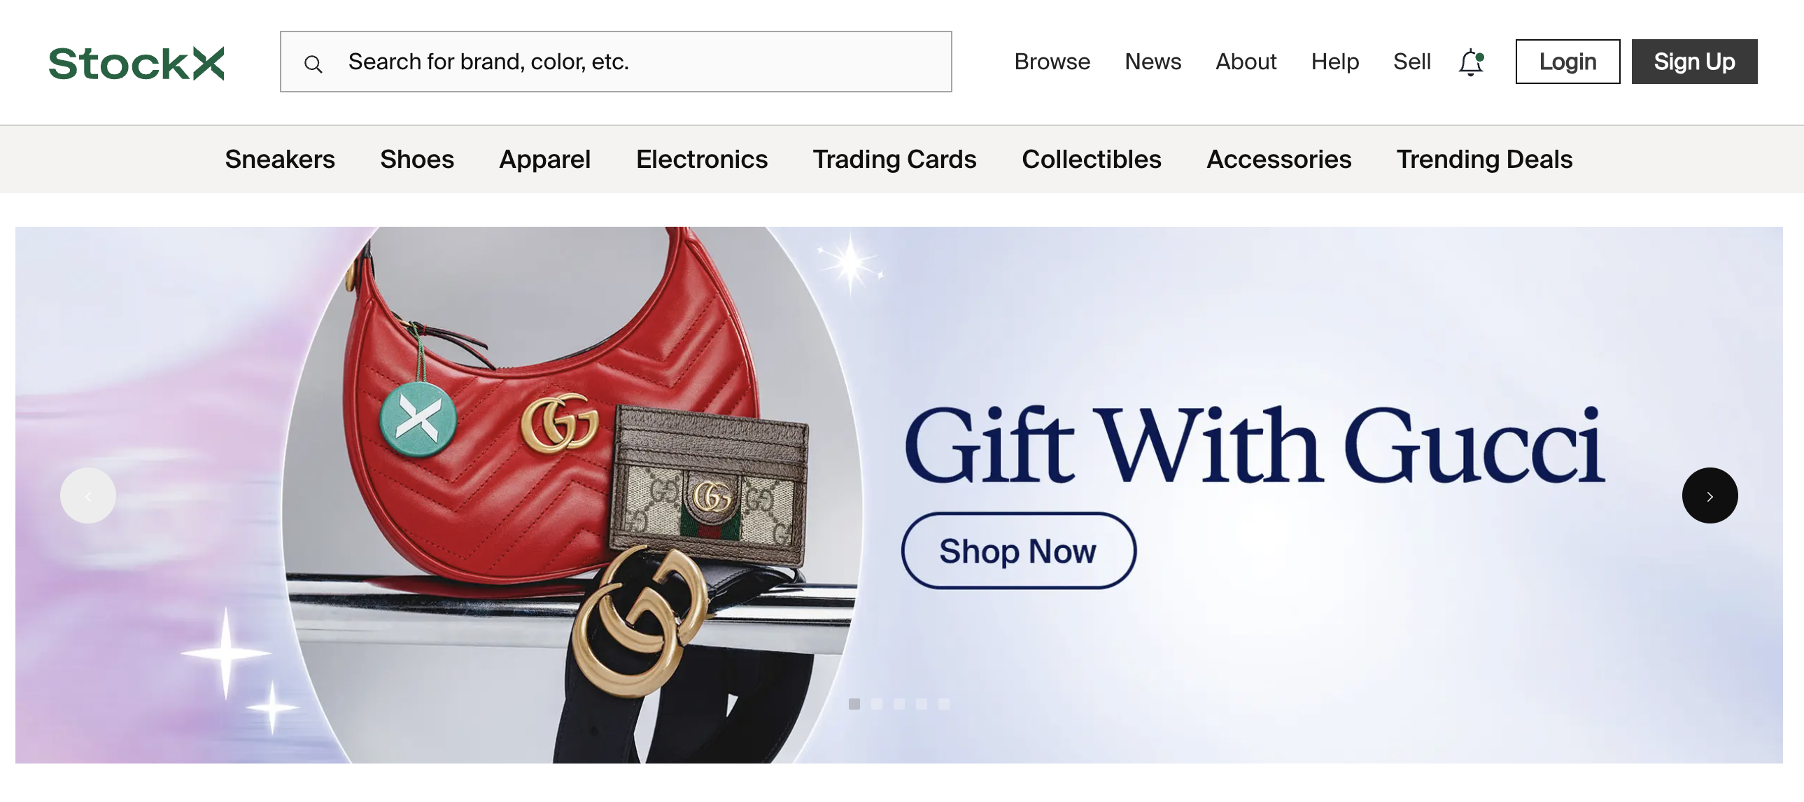Image resolution: width=1804 pixels, height=802 pixels.
Task: Click the search magnifier icon
Action: pyautogui.click(x=313, y=64)
